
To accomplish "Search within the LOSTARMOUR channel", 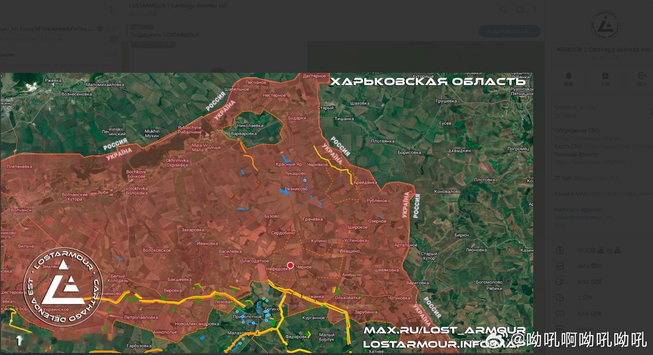I will coord(504,10).
